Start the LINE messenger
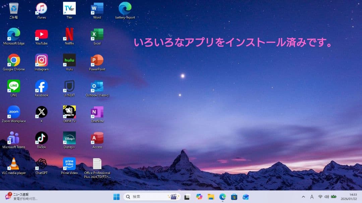This screenshot has height=203, width=362. point(13,86)
